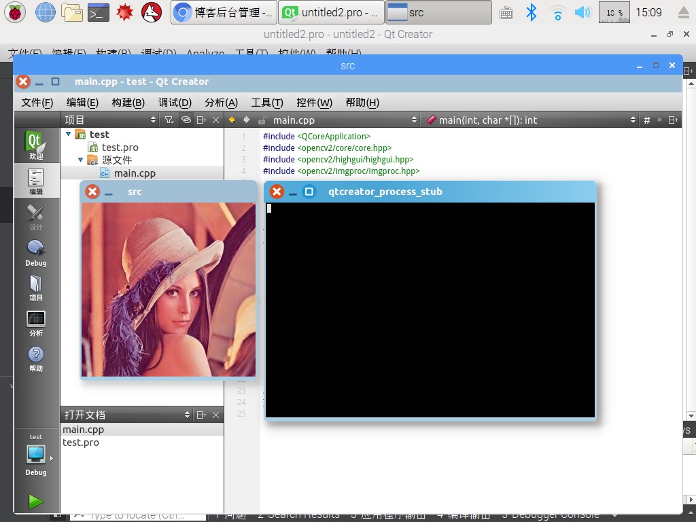Open the main.cpp document dropdown
The width and height of the screenshot is (696, 522).
344,120
